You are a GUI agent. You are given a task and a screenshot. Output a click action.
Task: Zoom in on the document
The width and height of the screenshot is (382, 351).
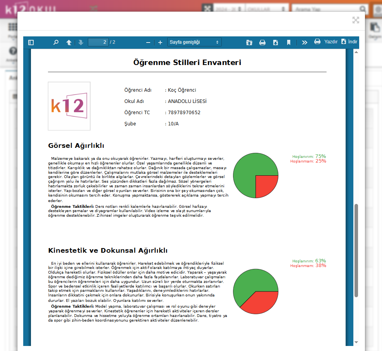(x=160, y=43)
